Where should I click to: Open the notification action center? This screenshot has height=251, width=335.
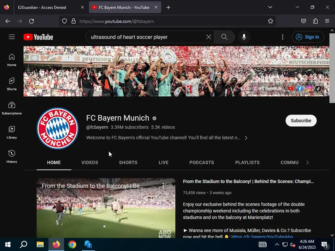(x=325, y=244)
